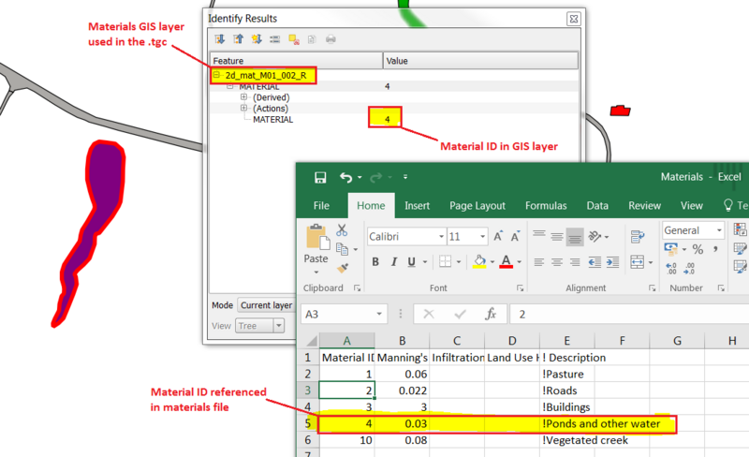Viewport: 749px width, 457px height.
Task: Clear results icon in Identify Results toolbar
Action: click(294, 39)
